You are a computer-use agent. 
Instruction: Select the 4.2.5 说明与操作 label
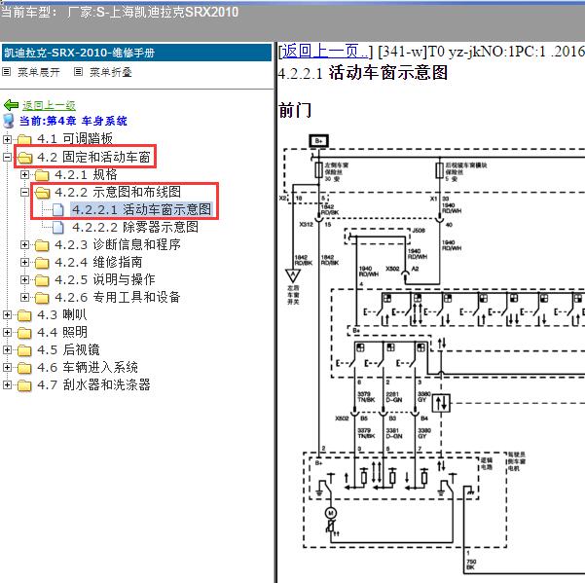pos(105,279)
